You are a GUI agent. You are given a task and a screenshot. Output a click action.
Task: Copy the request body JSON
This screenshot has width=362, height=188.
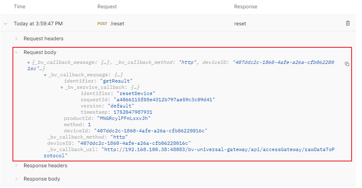point(347,64)
